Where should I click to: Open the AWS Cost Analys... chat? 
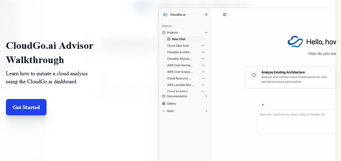coord(180,72)
